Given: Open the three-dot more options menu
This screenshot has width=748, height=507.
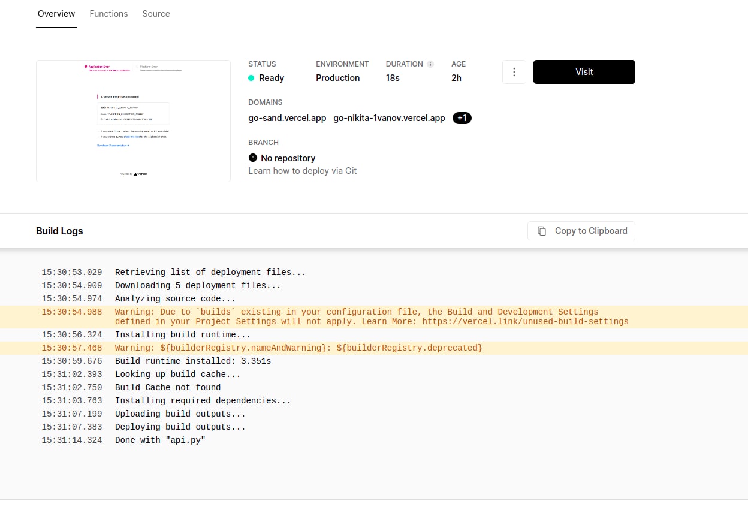Looking at the screenshot, I should point(514,72).
